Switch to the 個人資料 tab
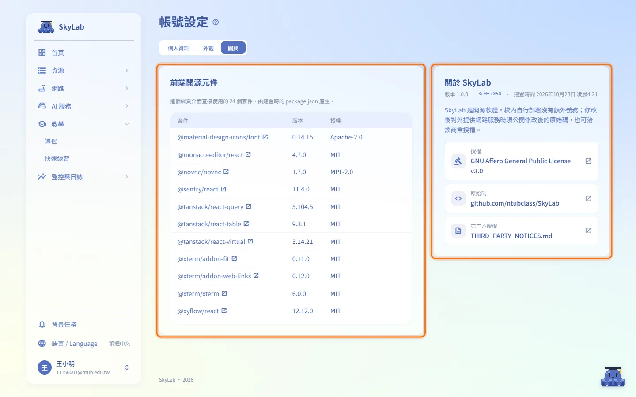The height and width of the screenshot is (397, 636). [178, 48]
